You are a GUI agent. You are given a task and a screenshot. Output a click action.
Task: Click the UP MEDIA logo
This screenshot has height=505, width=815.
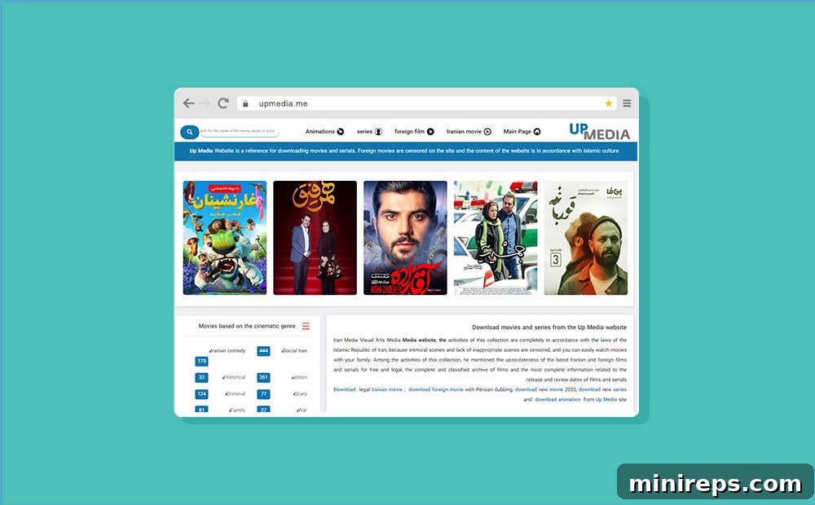click(599, 131)
